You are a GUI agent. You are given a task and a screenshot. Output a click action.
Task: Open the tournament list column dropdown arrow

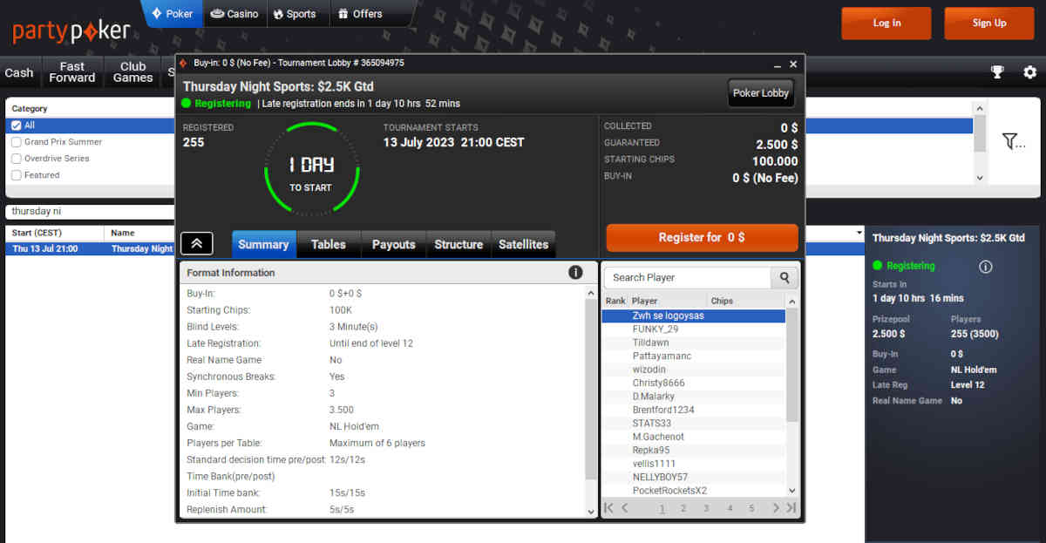[860, 234]
